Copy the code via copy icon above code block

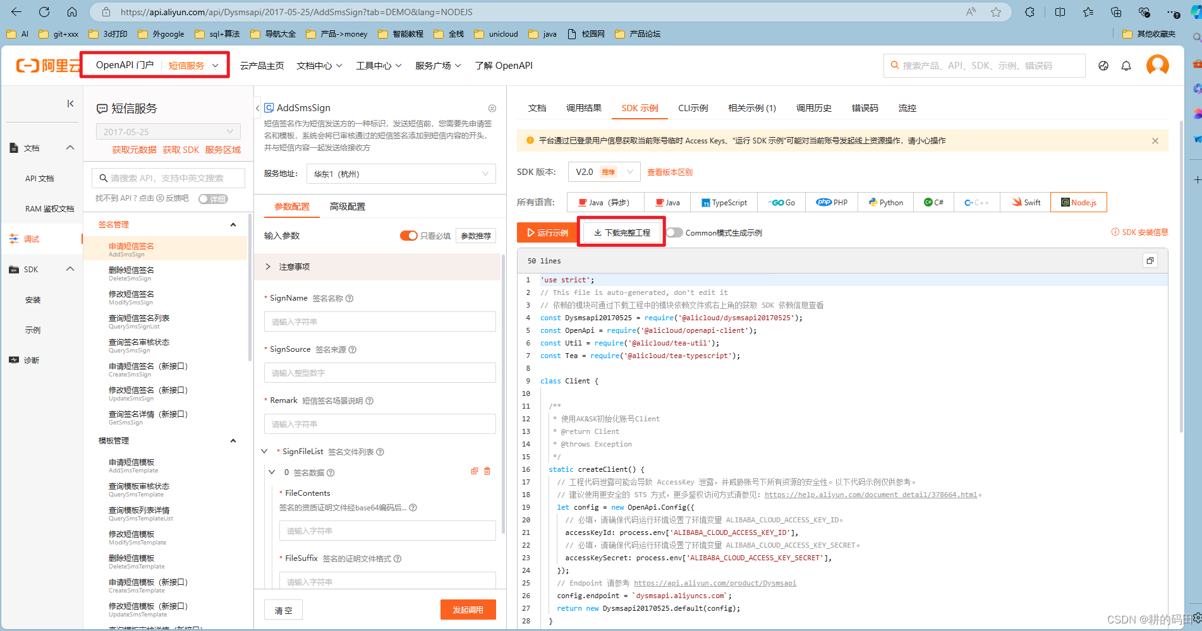point(1150,260)
